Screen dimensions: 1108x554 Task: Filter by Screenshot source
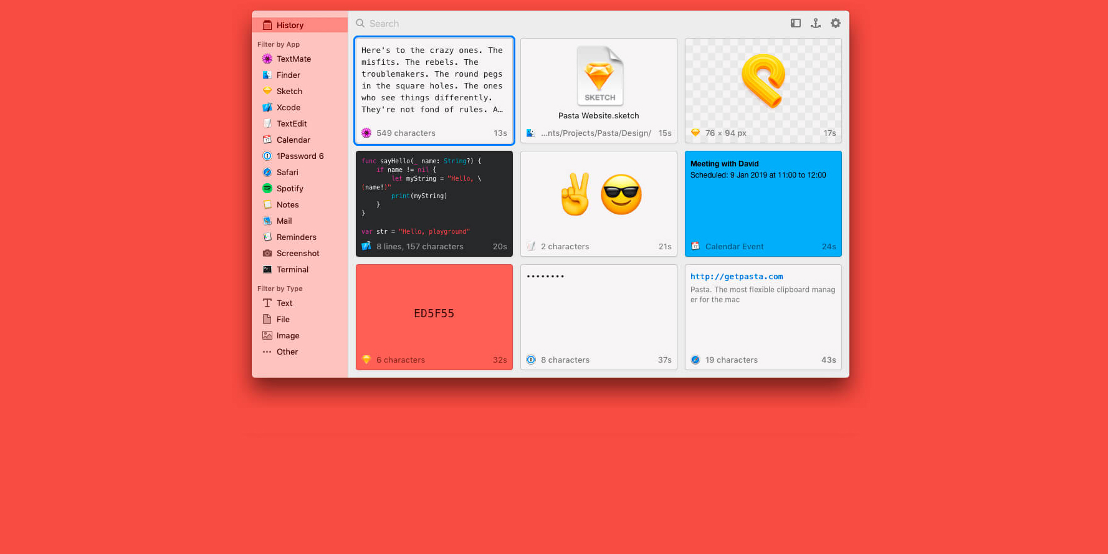[298, 253]
